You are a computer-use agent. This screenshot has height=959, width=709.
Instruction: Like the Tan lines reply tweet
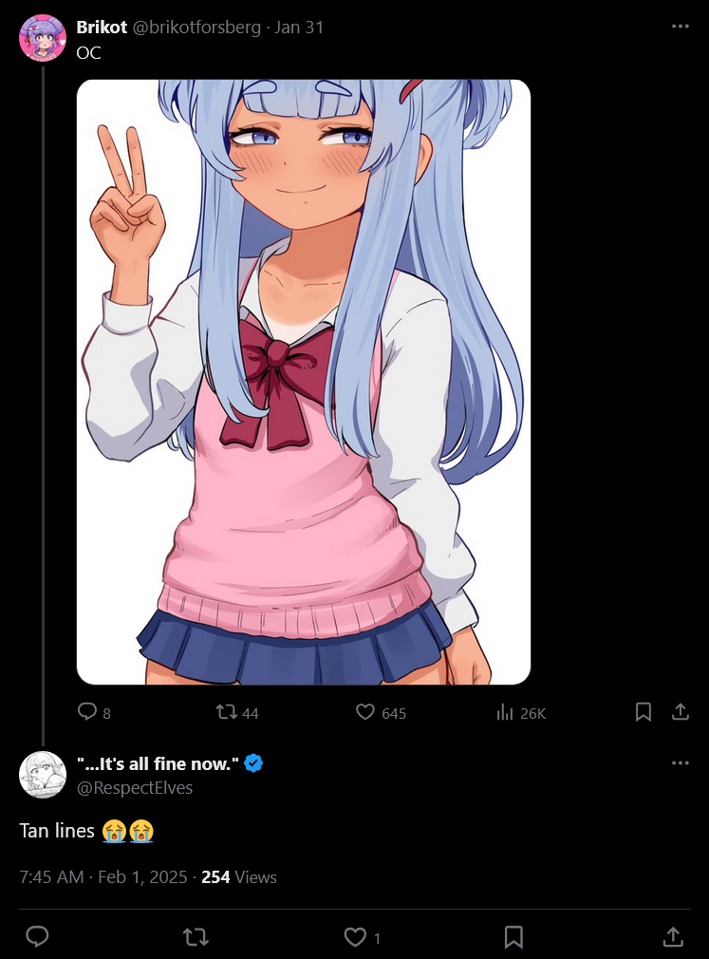(363, 937)
